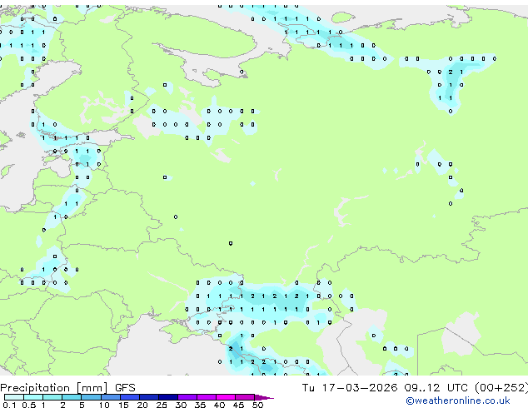Click the '[mm]' unit label
Viewport: 528px width, 408px height.
[x=92, y=388]
